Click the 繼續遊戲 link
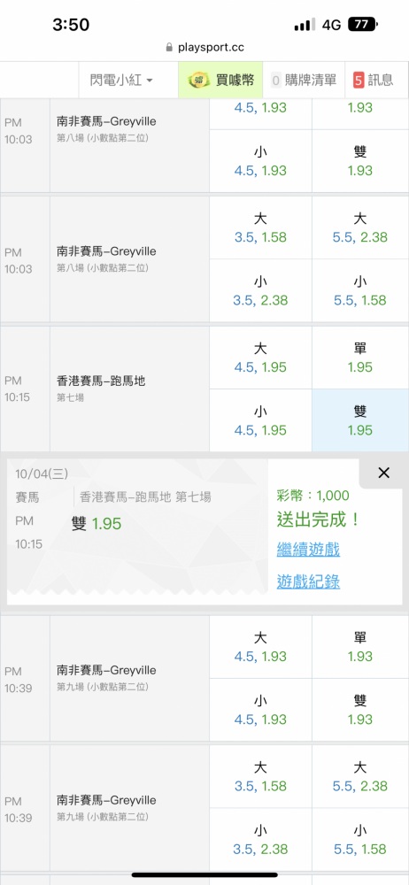This screenshot has height=885, width=409. (308, 550)
